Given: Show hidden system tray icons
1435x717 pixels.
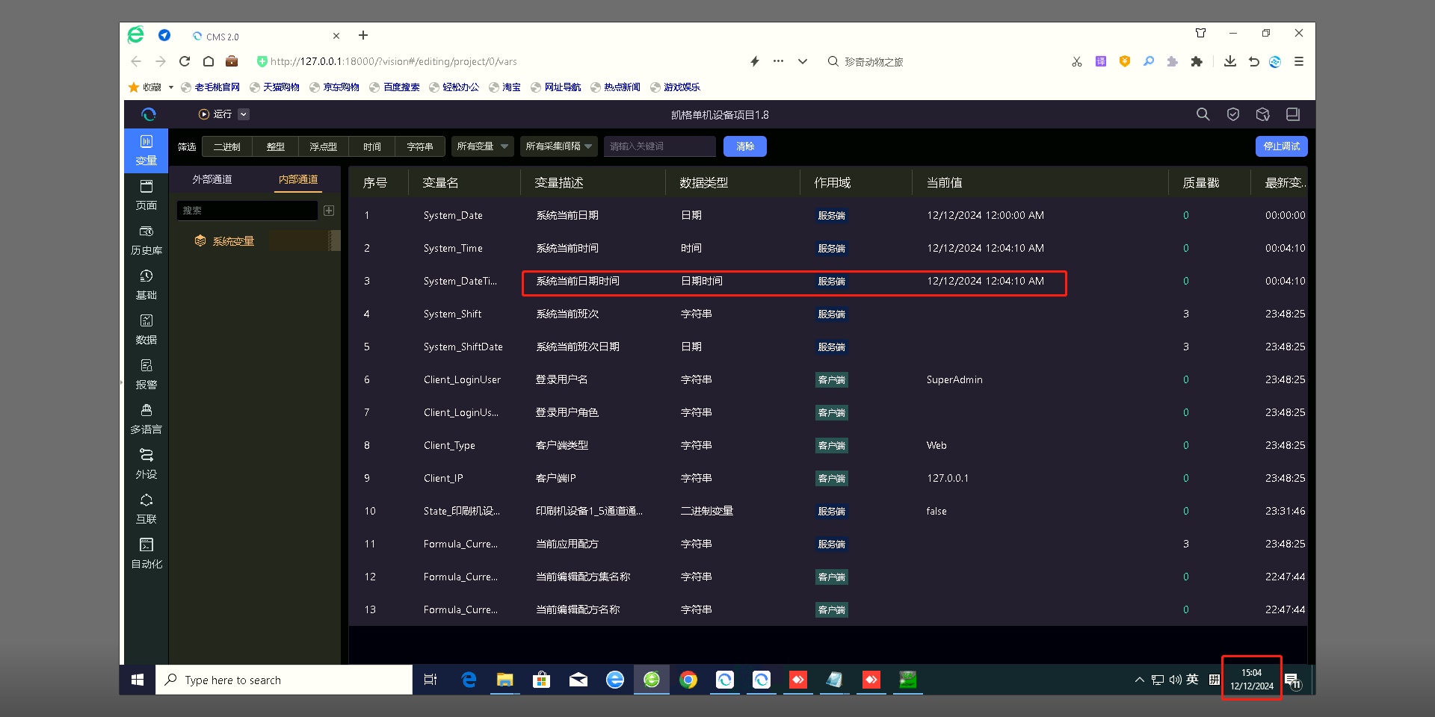Looking at the screenshot, I should (1139, 680).
